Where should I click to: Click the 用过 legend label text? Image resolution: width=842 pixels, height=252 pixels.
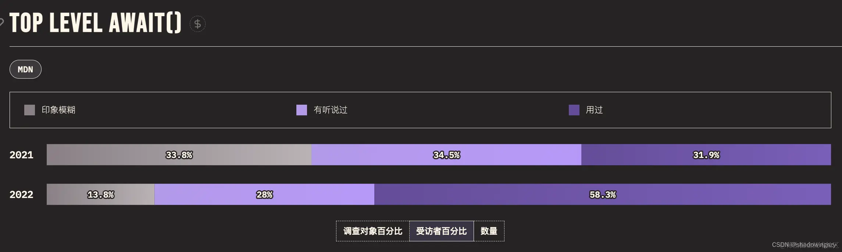(x=594, y=110)
